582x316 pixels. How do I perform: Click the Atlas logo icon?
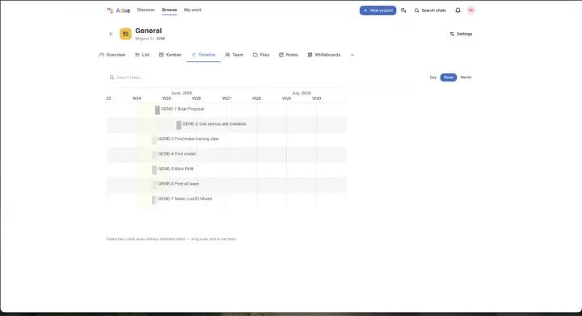[110, 10]
